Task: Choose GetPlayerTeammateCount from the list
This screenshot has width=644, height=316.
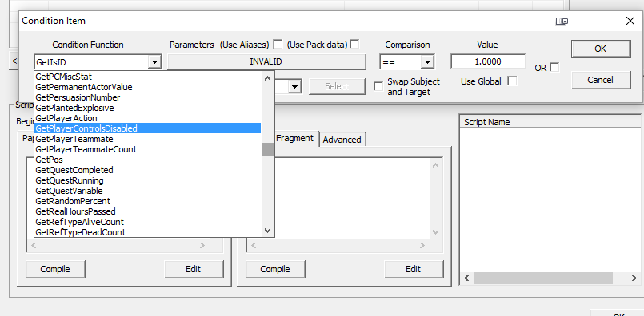Action: point(147,149)
